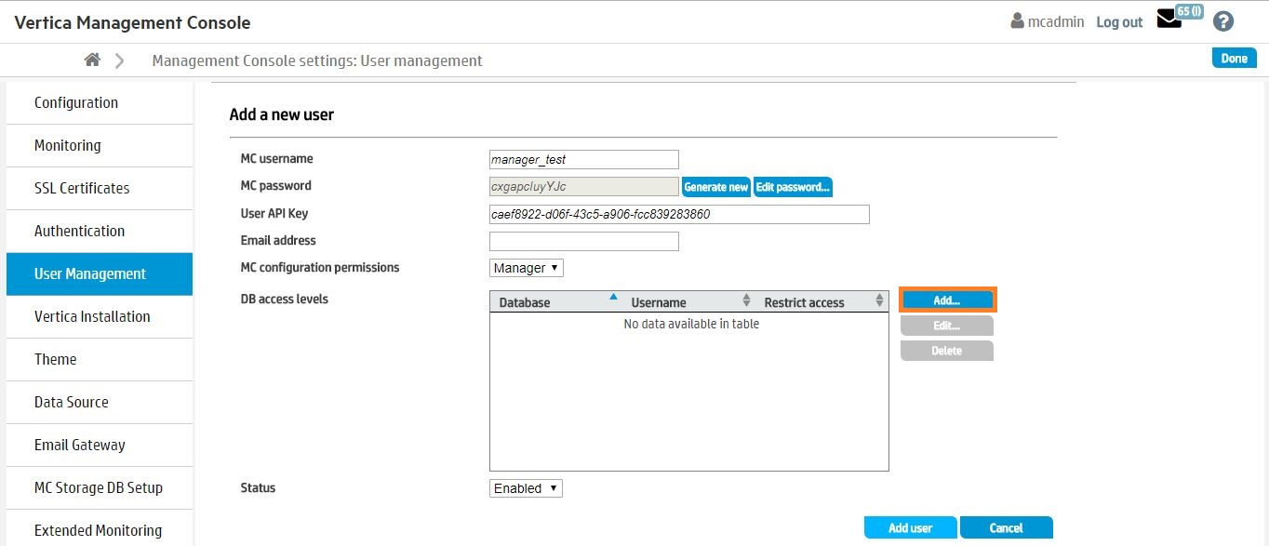Sort table by Restrict access arrows
Viewport: 1269px width, 546px height.
click(x=879, y=301)
